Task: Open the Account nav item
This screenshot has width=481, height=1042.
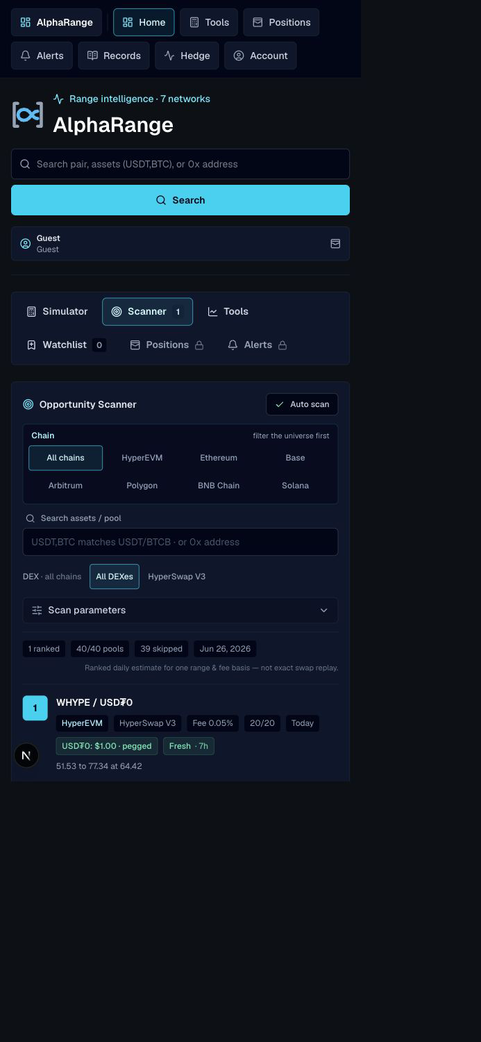Action: [260, 56]
